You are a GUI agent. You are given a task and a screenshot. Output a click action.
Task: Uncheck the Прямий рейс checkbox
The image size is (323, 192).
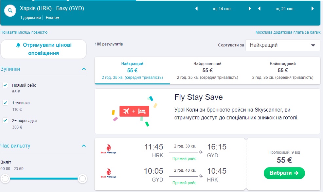pyautogui.click(x=5, y=85)
